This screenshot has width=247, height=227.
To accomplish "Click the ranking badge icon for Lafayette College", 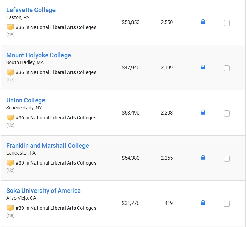I will point(10,27).
